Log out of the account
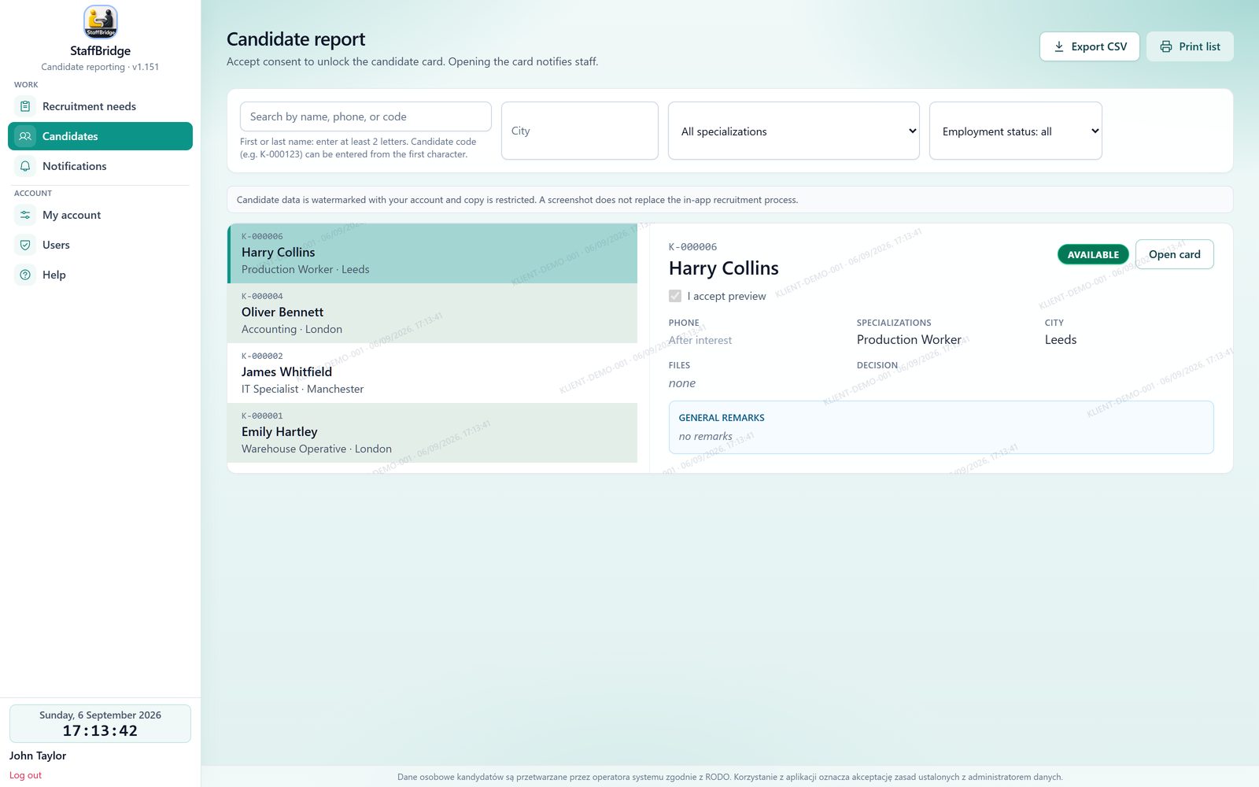The image size is (1259, 787). point(25,775)
